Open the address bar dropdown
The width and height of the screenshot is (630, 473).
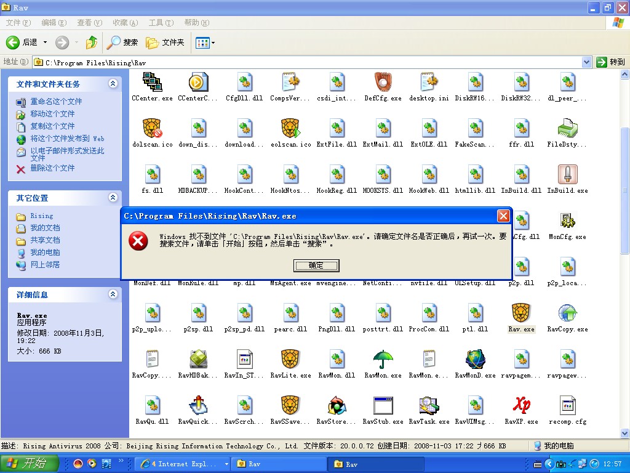586,62
